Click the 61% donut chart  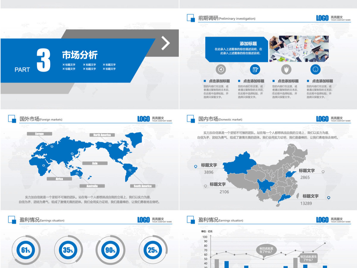(x=26, y=250)
